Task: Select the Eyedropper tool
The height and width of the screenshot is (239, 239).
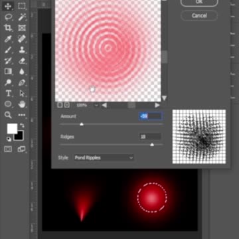Action: point(8,39)
